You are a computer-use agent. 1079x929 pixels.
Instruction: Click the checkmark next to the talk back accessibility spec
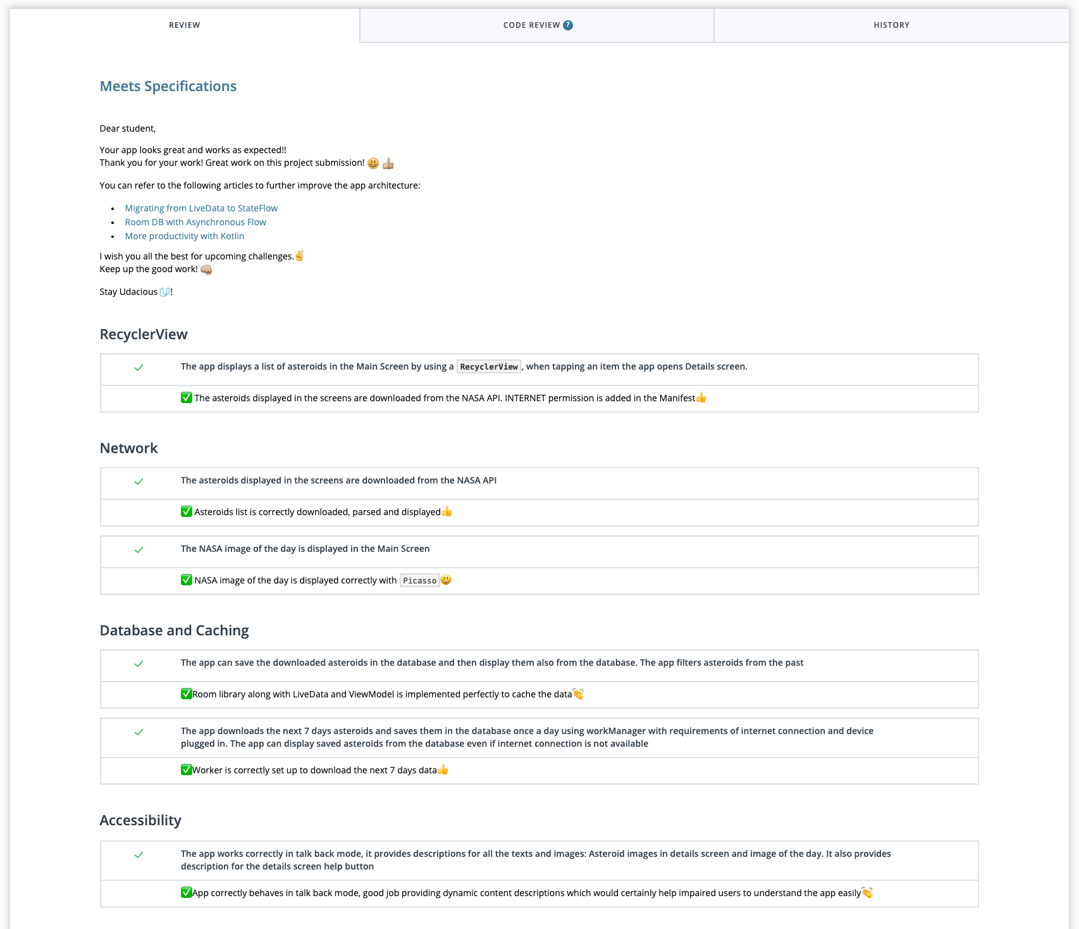[140, 854]
